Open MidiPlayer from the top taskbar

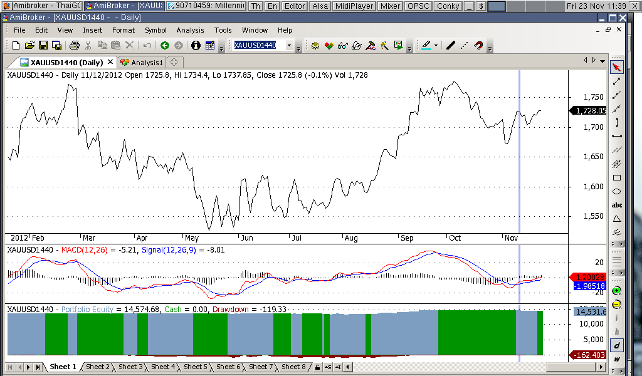354,6
